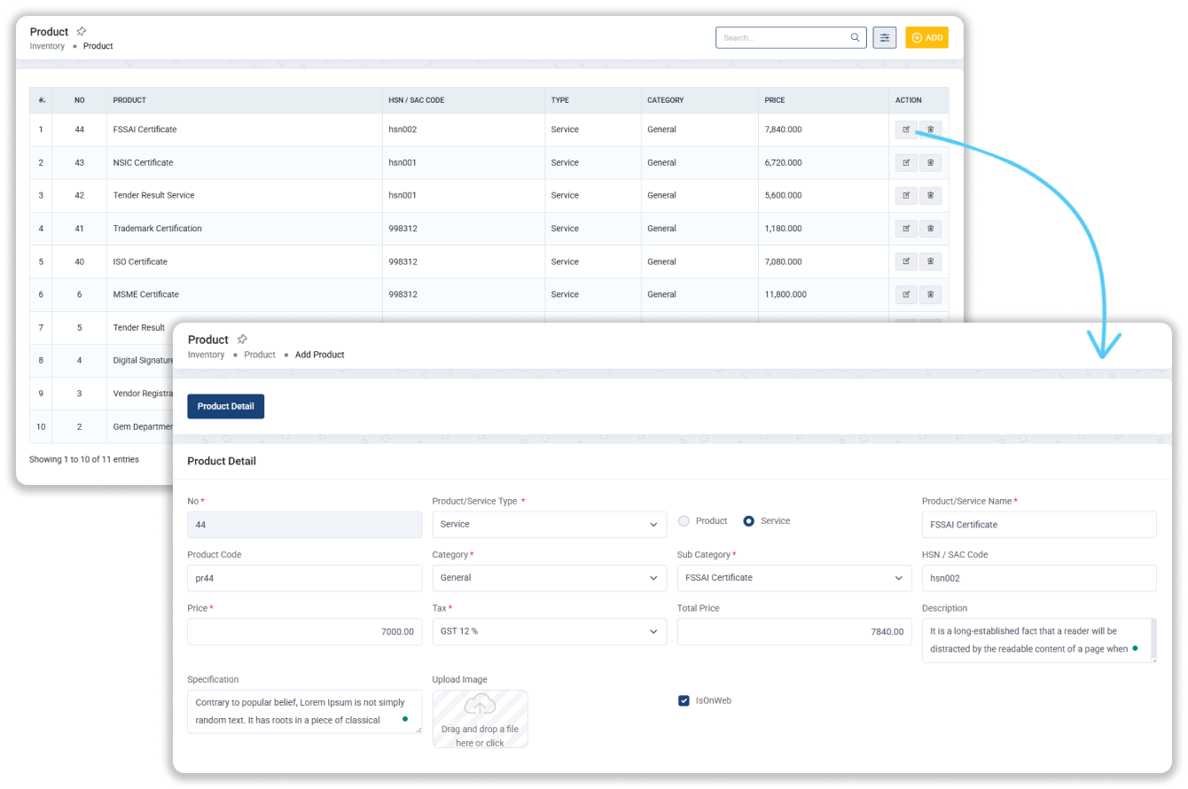The height and width of the screenshot is (789, 1188).
Task: Click the Upload Image drop area
Action: point(480,719)
